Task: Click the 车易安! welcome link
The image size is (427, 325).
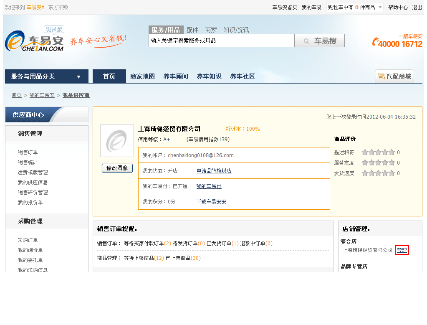Action: pos(35,8)
